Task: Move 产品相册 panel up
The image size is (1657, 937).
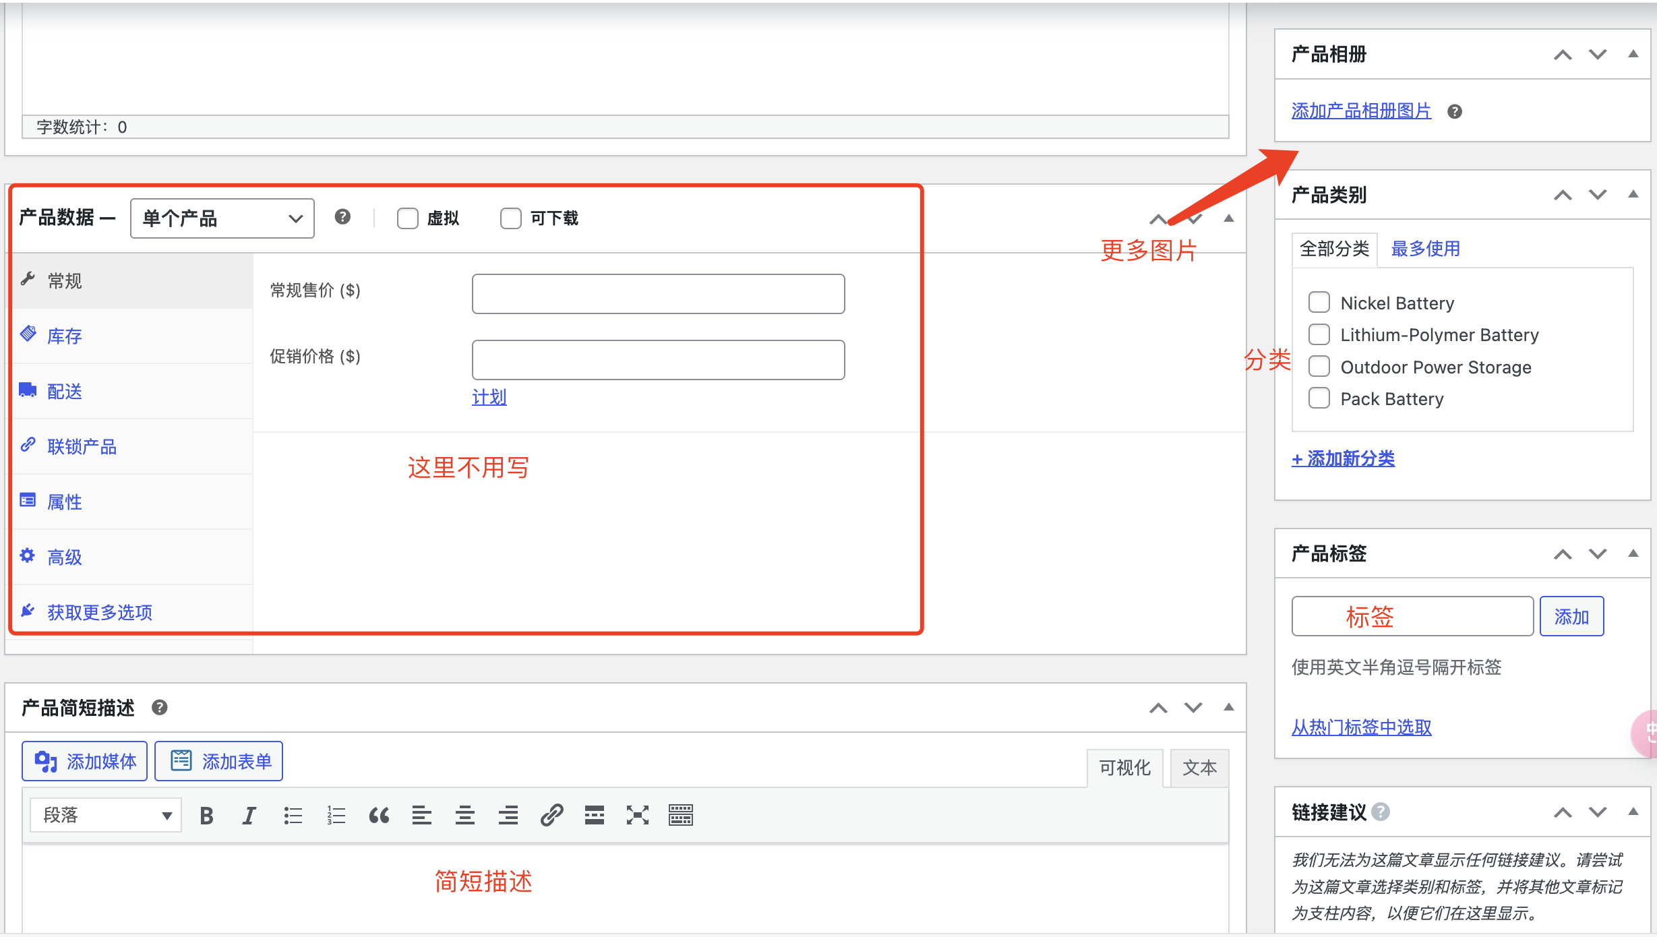Action: pyautogui.click(x=1563, y=55)
